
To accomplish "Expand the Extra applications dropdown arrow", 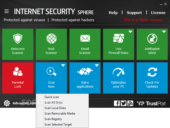I will (97, 65).
